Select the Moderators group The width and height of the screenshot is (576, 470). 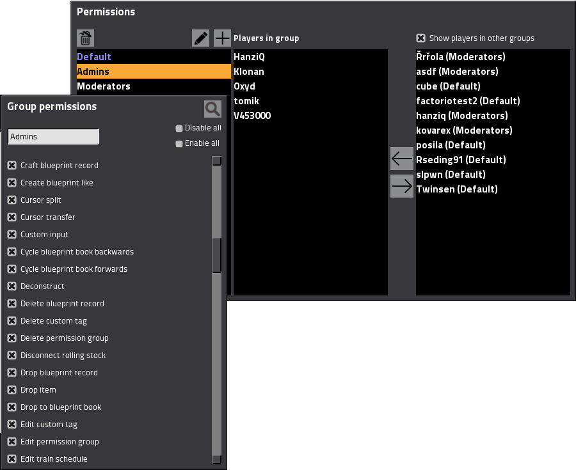(154, 86)
